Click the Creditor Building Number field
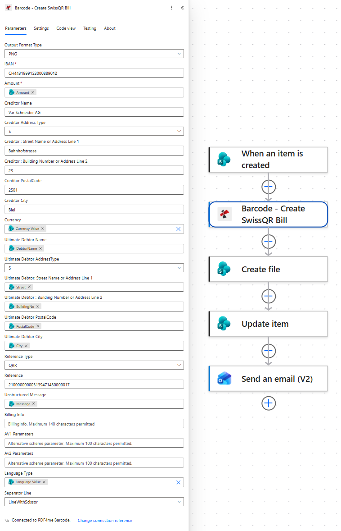Image resolution: width=341 pixels, height=531 pixels. point(94,170)
